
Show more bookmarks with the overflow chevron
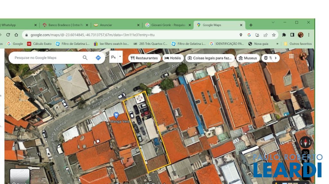[x=277, y=44]
